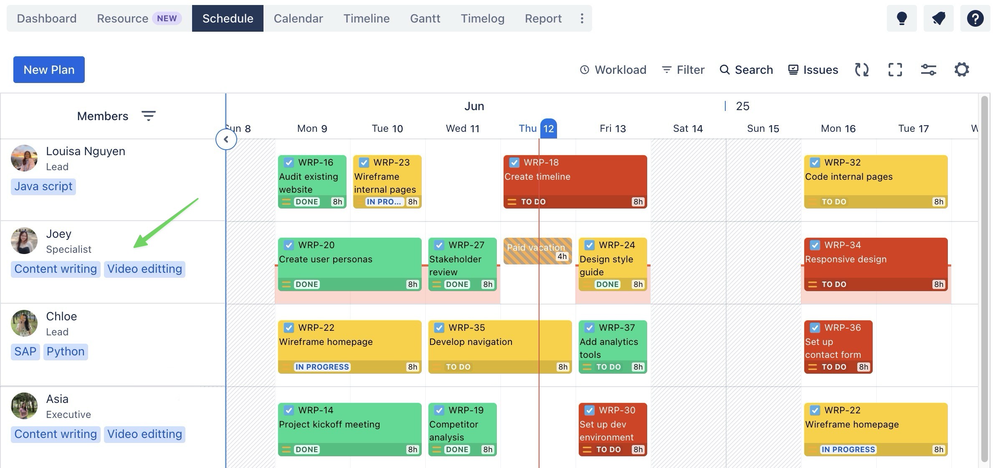The width and height of the screenshot is (998, 468).
Task: Toggle checkbox on WRP-16 task card
Action: pos(289,163)
